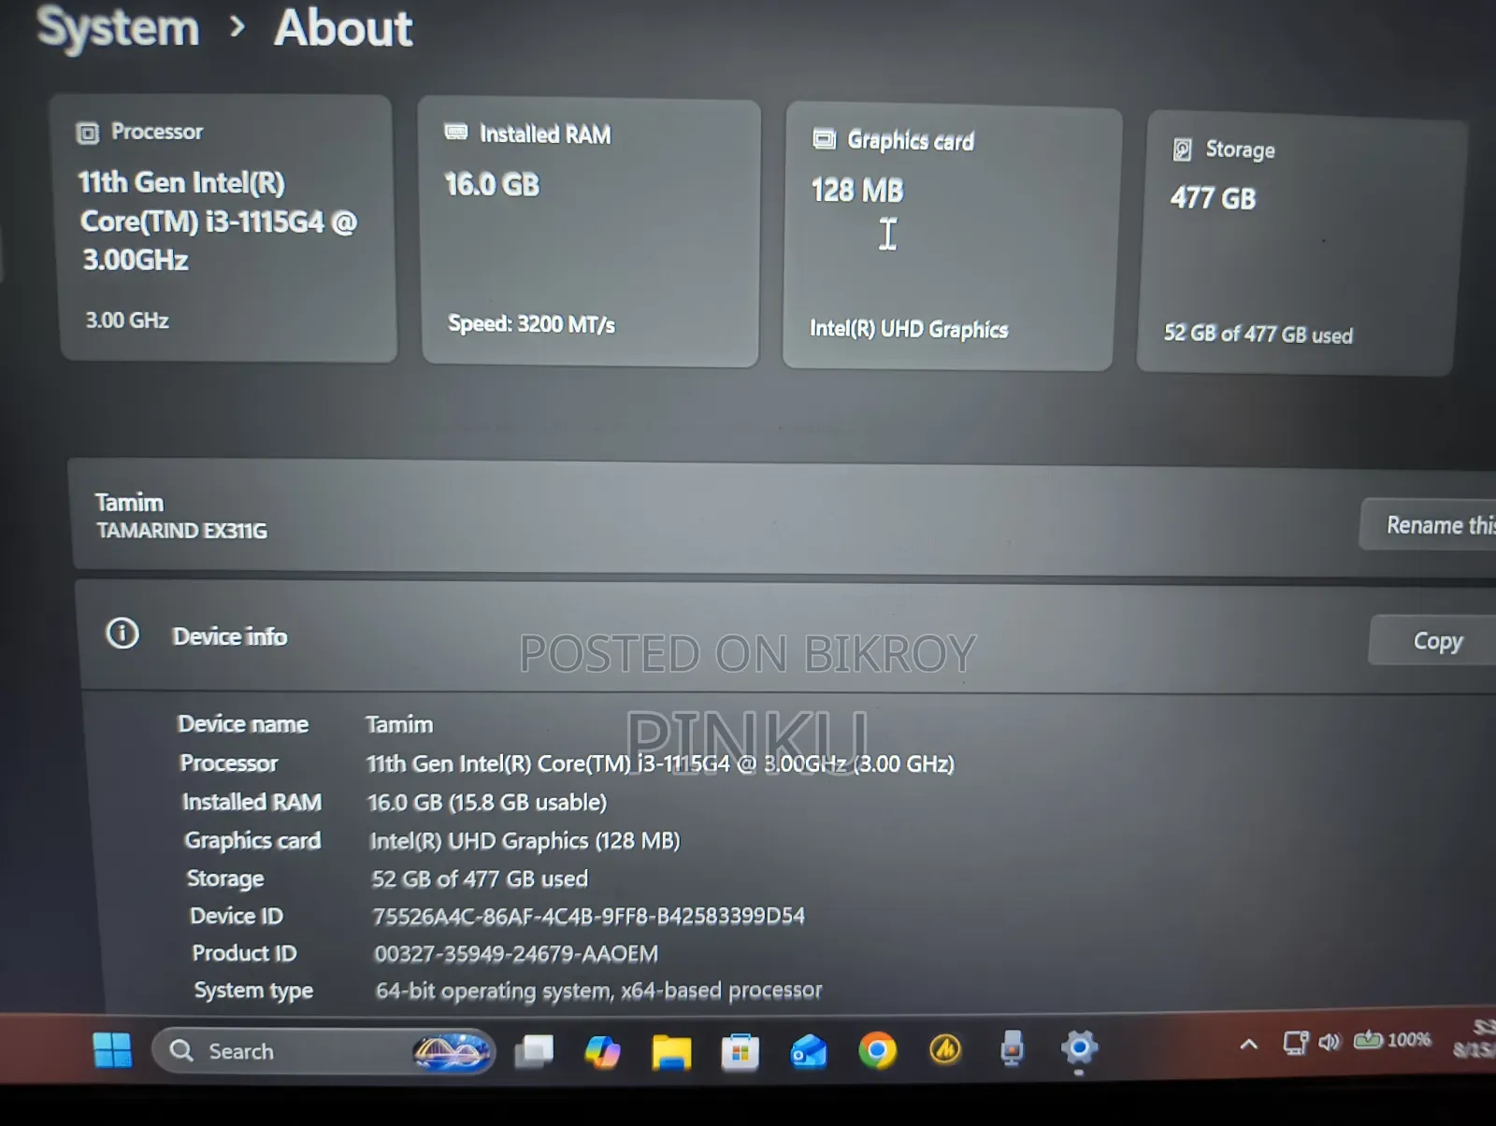The width and height of the screenshot is (1496, 1126).
Task: Click 'Intel(R) UHD Graphics (128 MB)' value
Action: pyautogui.click(x=525, y=841)
